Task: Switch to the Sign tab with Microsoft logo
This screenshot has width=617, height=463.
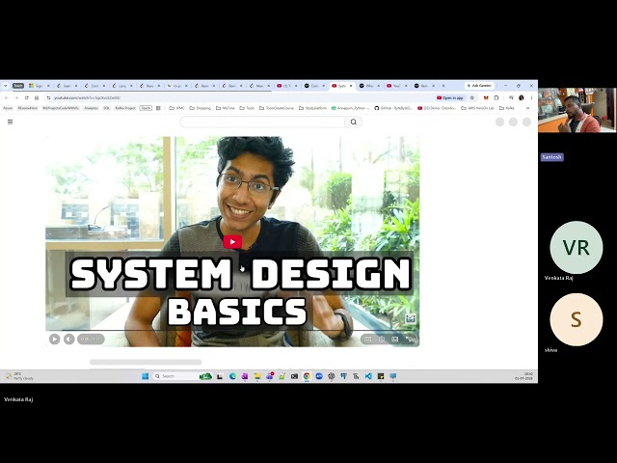Action: coord(39,86)
